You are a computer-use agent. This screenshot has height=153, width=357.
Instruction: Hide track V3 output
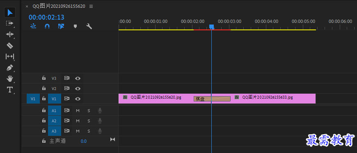tap(78, 79)
